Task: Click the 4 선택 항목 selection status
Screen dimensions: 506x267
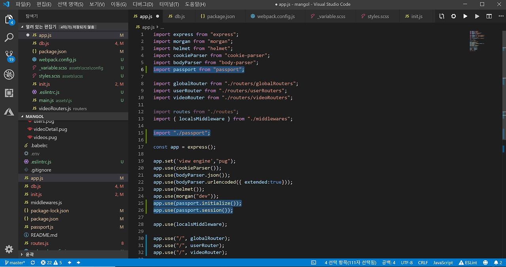Action: coord(350,263)
